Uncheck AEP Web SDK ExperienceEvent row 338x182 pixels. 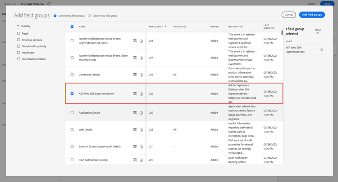pos(72,94)
